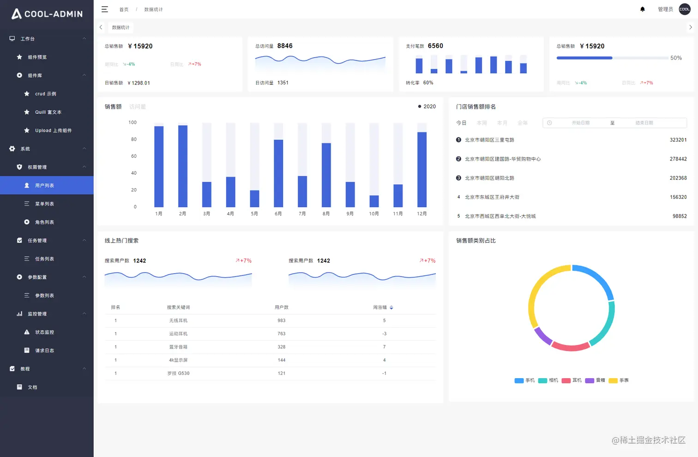Click the list icon beside 参数列表
Screen dimensions: 698x457
click(x=27, y=296)
